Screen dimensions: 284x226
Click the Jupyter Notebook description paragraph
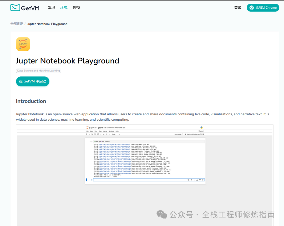[143, 117]
